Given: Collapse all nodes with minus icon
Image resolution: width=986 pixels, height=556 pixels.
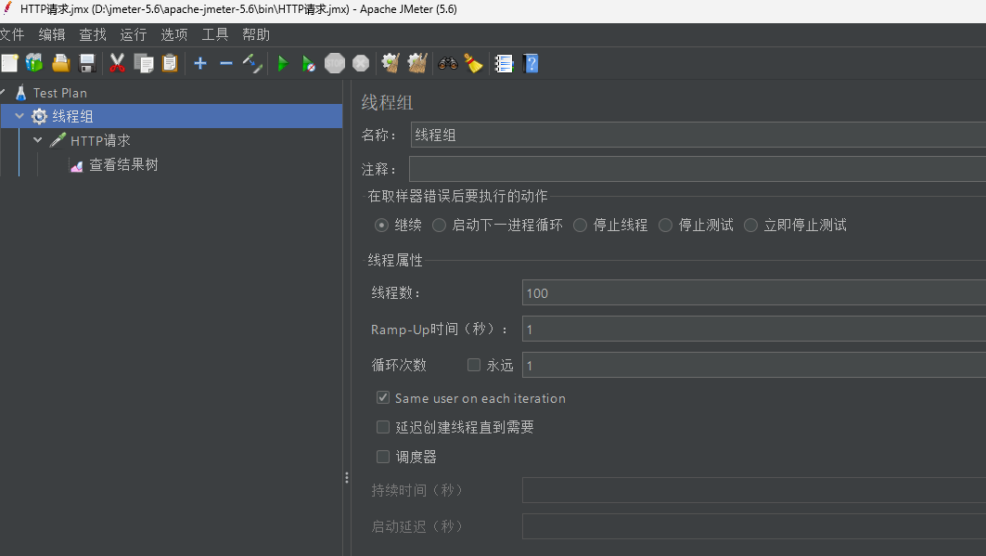Looking at the screenshot, I should pyautogui.click(x=226, y=63).
